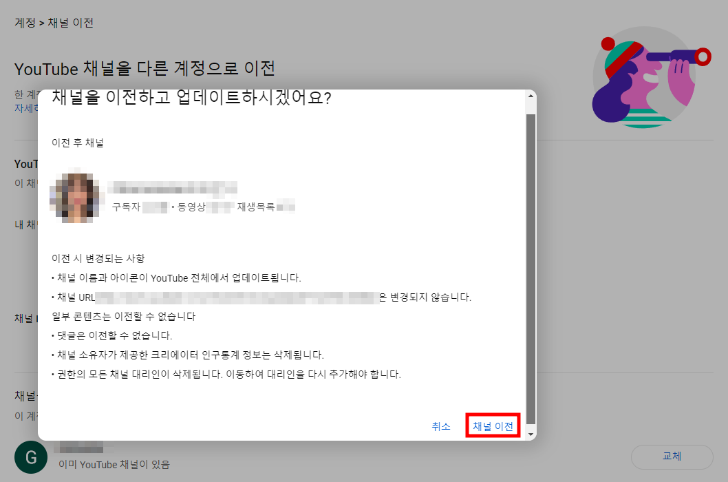This screenshot has height=482, width=728.
Task: Cancel the transfer with 취소
Action: click(440, 426)
